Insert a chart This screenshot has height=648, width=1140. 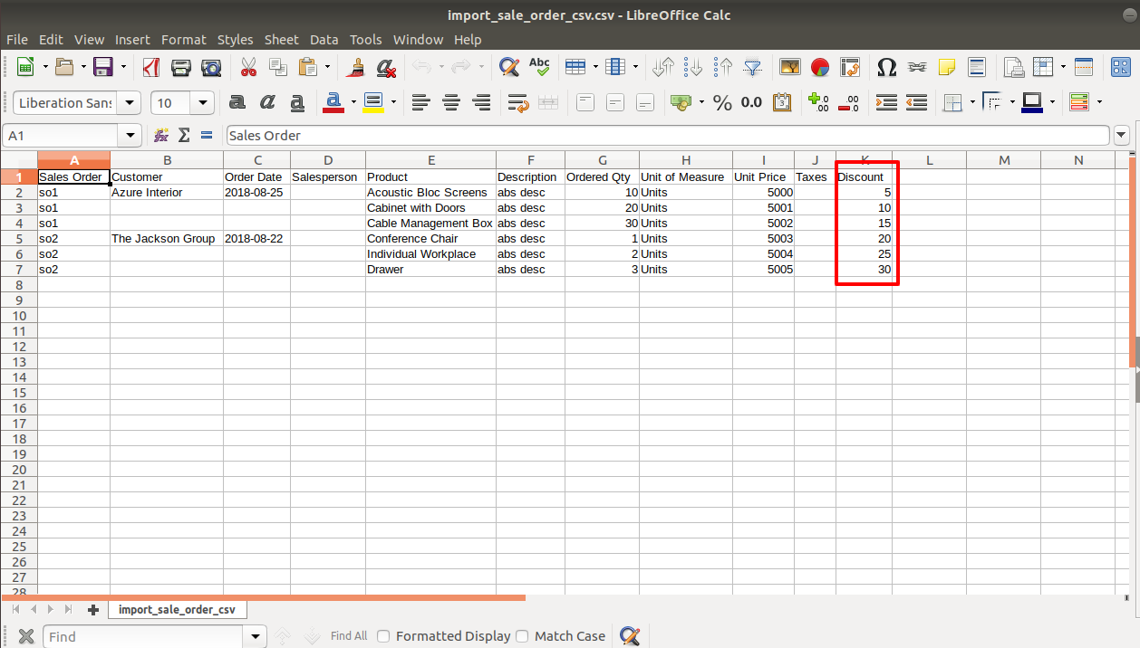(x=820, y=67)
